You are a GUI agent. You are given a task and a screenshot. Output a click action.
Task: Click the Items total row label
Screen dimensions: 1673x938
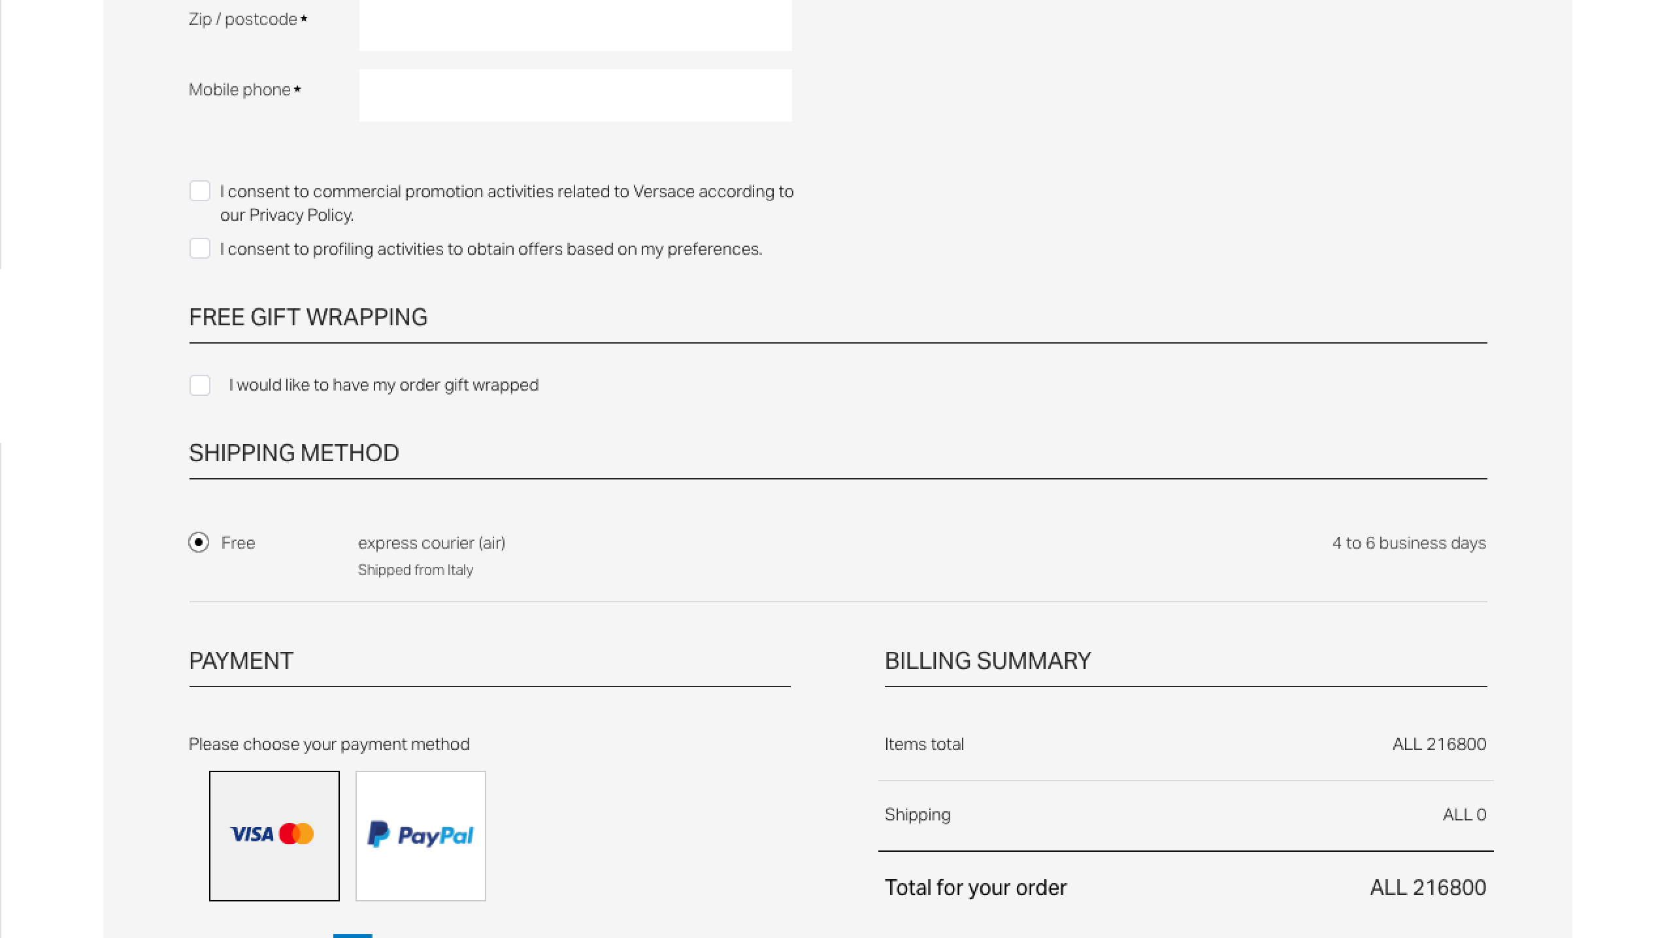[924, 745]
